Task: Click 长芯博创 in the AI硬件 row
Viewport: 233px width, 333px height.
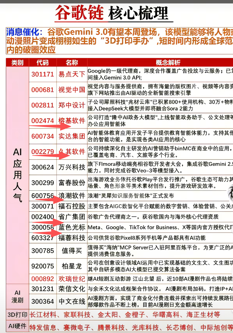Action: coord(180,327)
